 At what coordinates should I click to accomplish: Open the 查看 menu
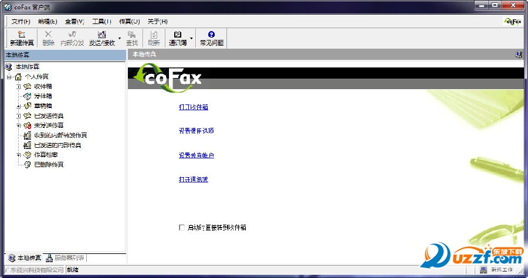click(75, 22)
